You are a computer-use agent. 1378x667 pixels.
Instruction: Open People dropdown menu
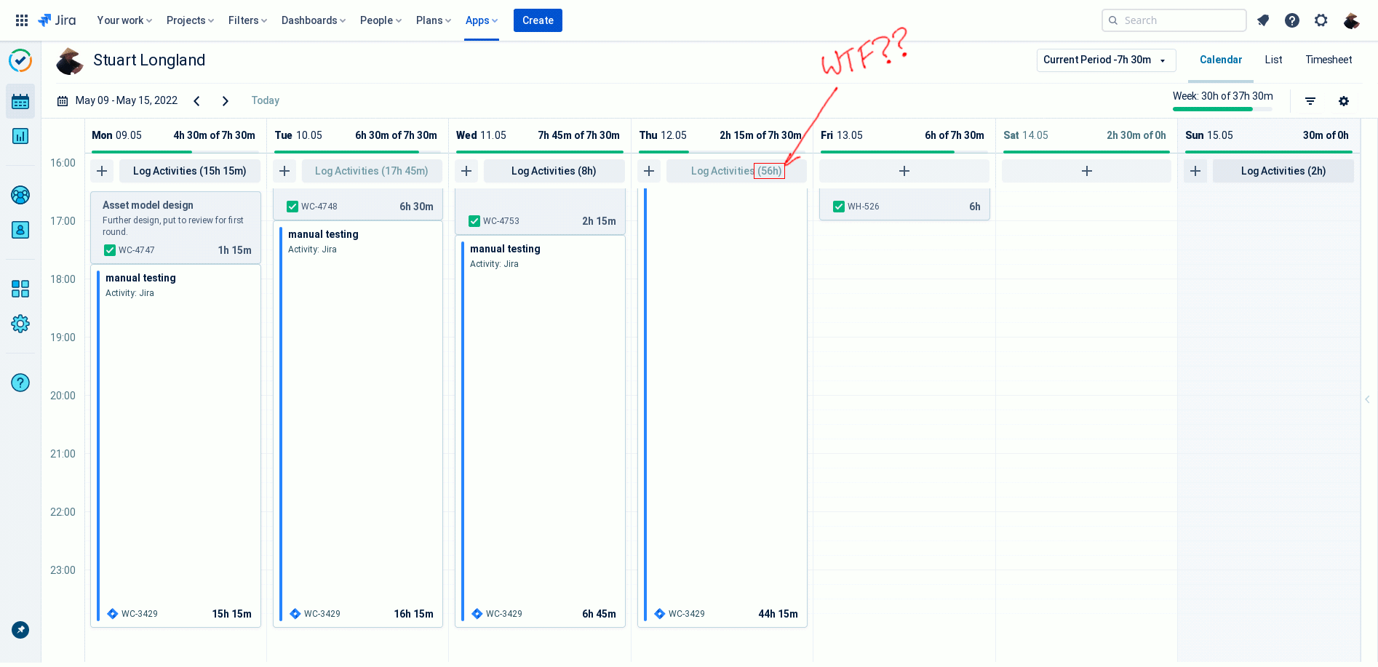click(381, 20)
